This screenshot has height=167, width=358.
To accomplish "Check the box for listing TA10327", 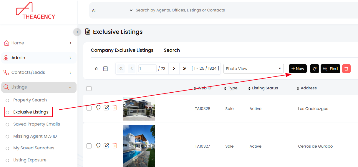I will tap(89, 146).
